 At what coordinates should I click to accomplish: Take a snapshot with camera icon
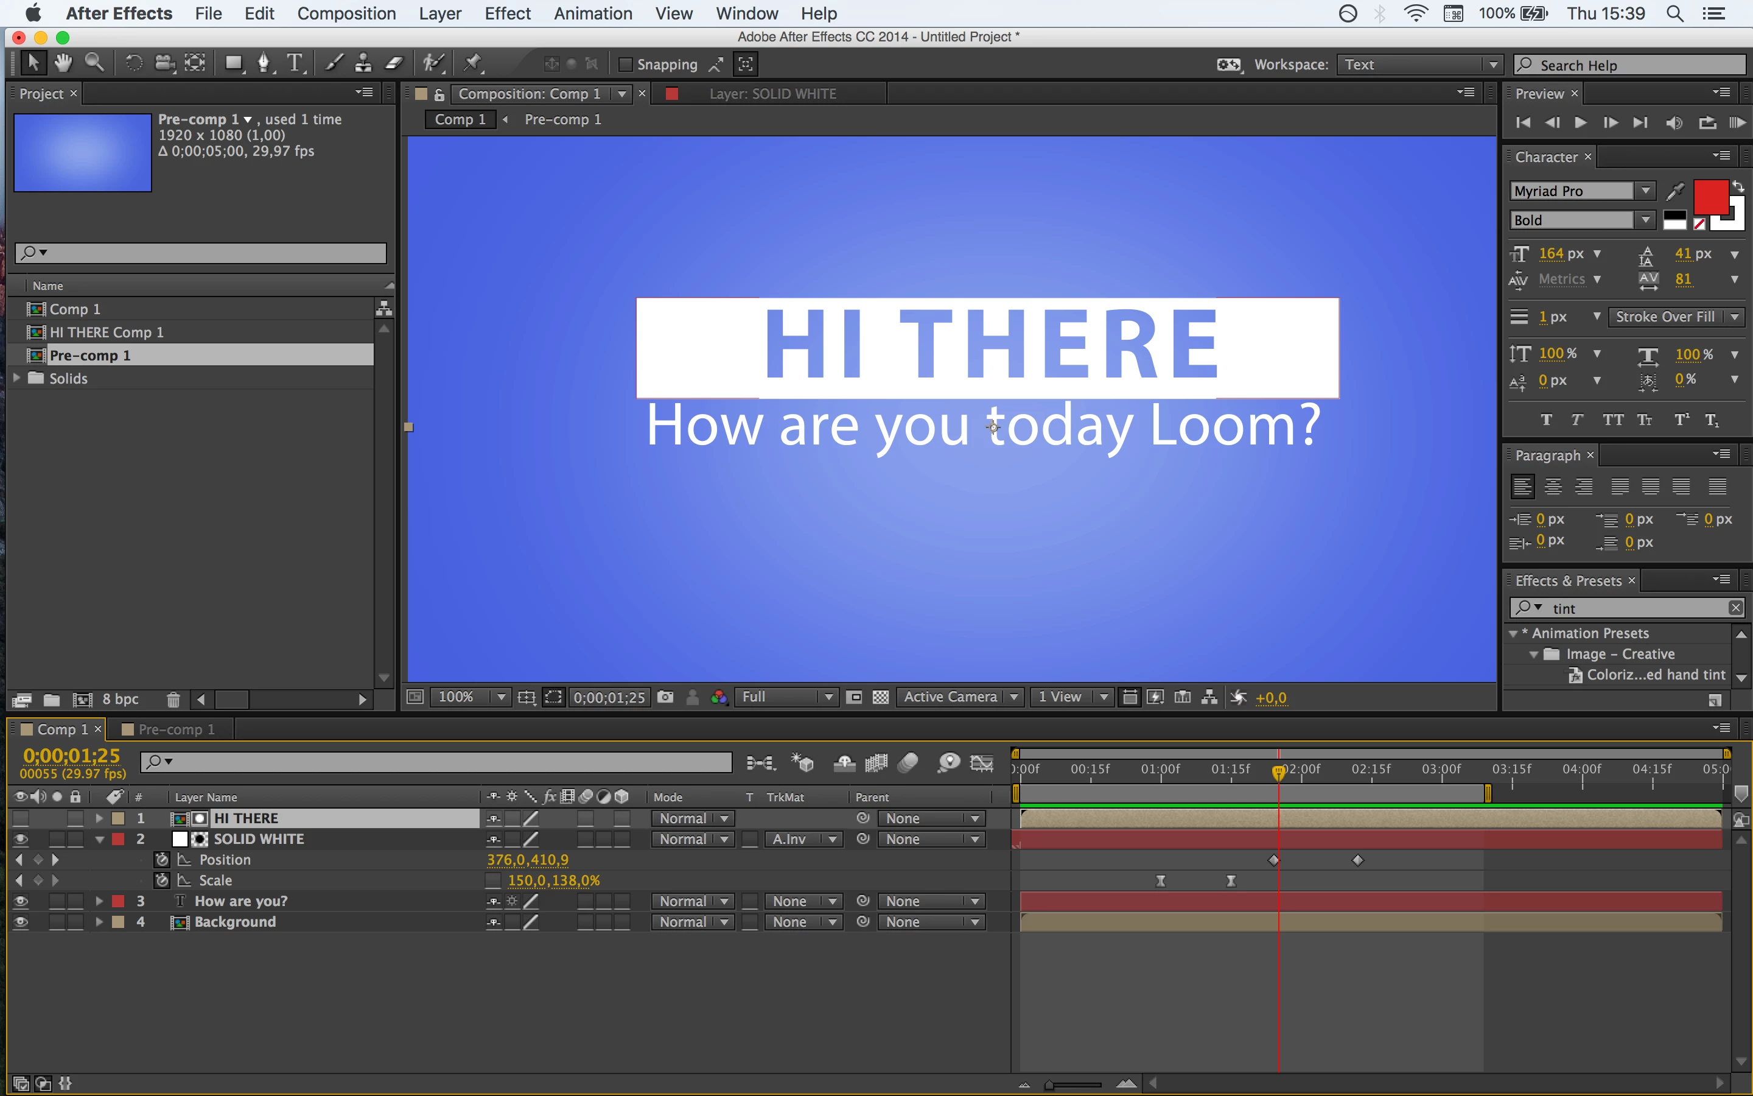[x=665, y=697]
